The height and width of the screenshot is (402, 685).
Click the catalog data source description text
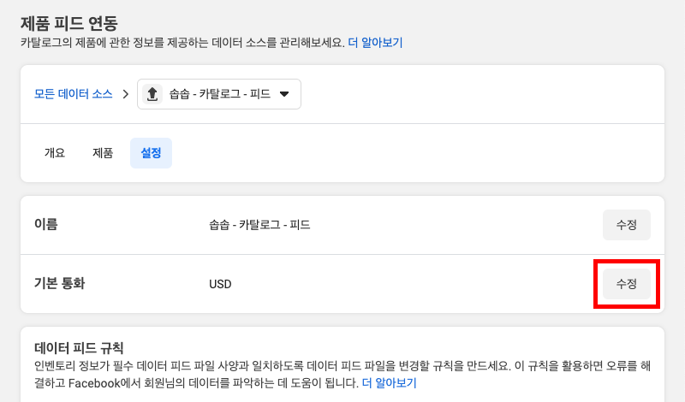point(182,42)
